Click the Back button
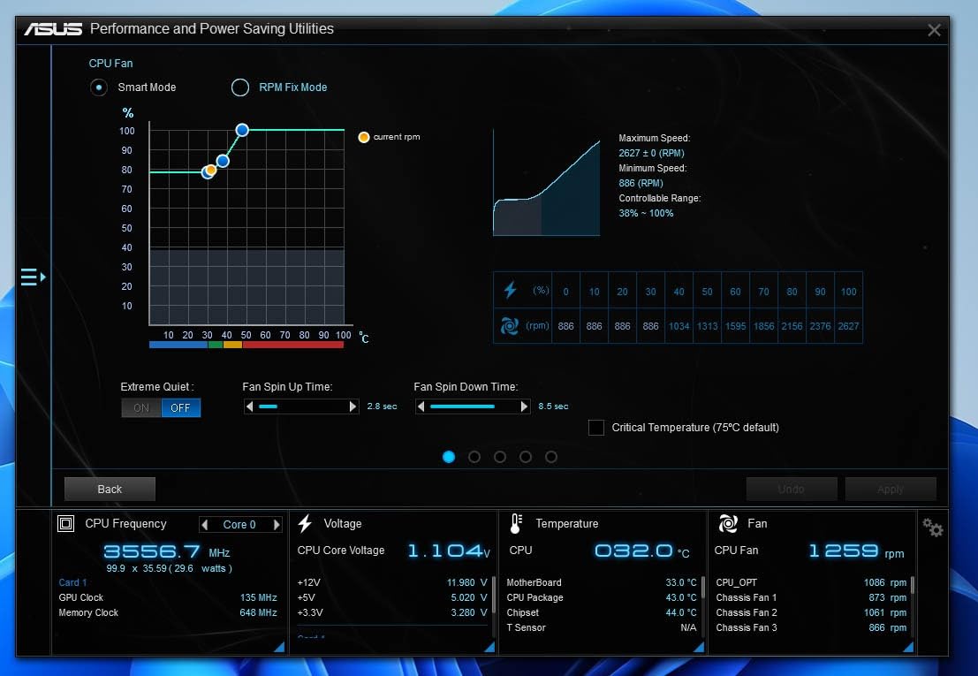Viewport: 978px width, 676px height. [x=110, y=489]
